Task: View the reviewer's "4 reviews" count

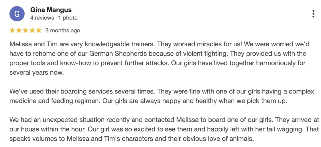Action: click(42, 18)
